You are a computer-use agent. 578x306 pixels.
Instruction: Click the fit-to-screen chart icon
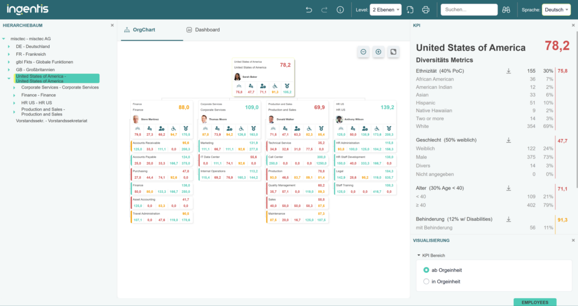[x=393, y=52]
